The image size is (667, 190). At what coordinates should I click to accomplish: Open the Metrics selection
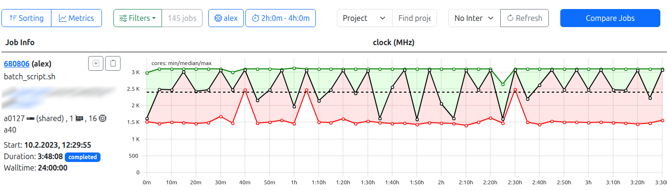coord(76,18)
